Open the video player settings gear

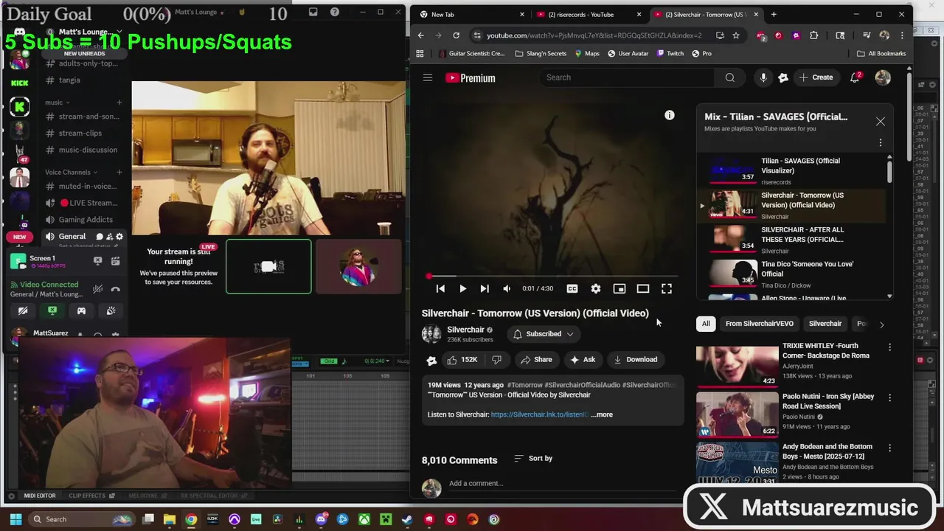coord(596,289)
